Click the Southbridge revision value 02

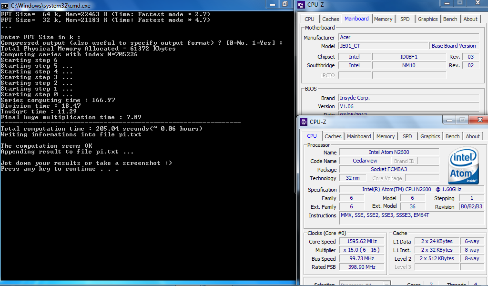(x=470, y=65)
